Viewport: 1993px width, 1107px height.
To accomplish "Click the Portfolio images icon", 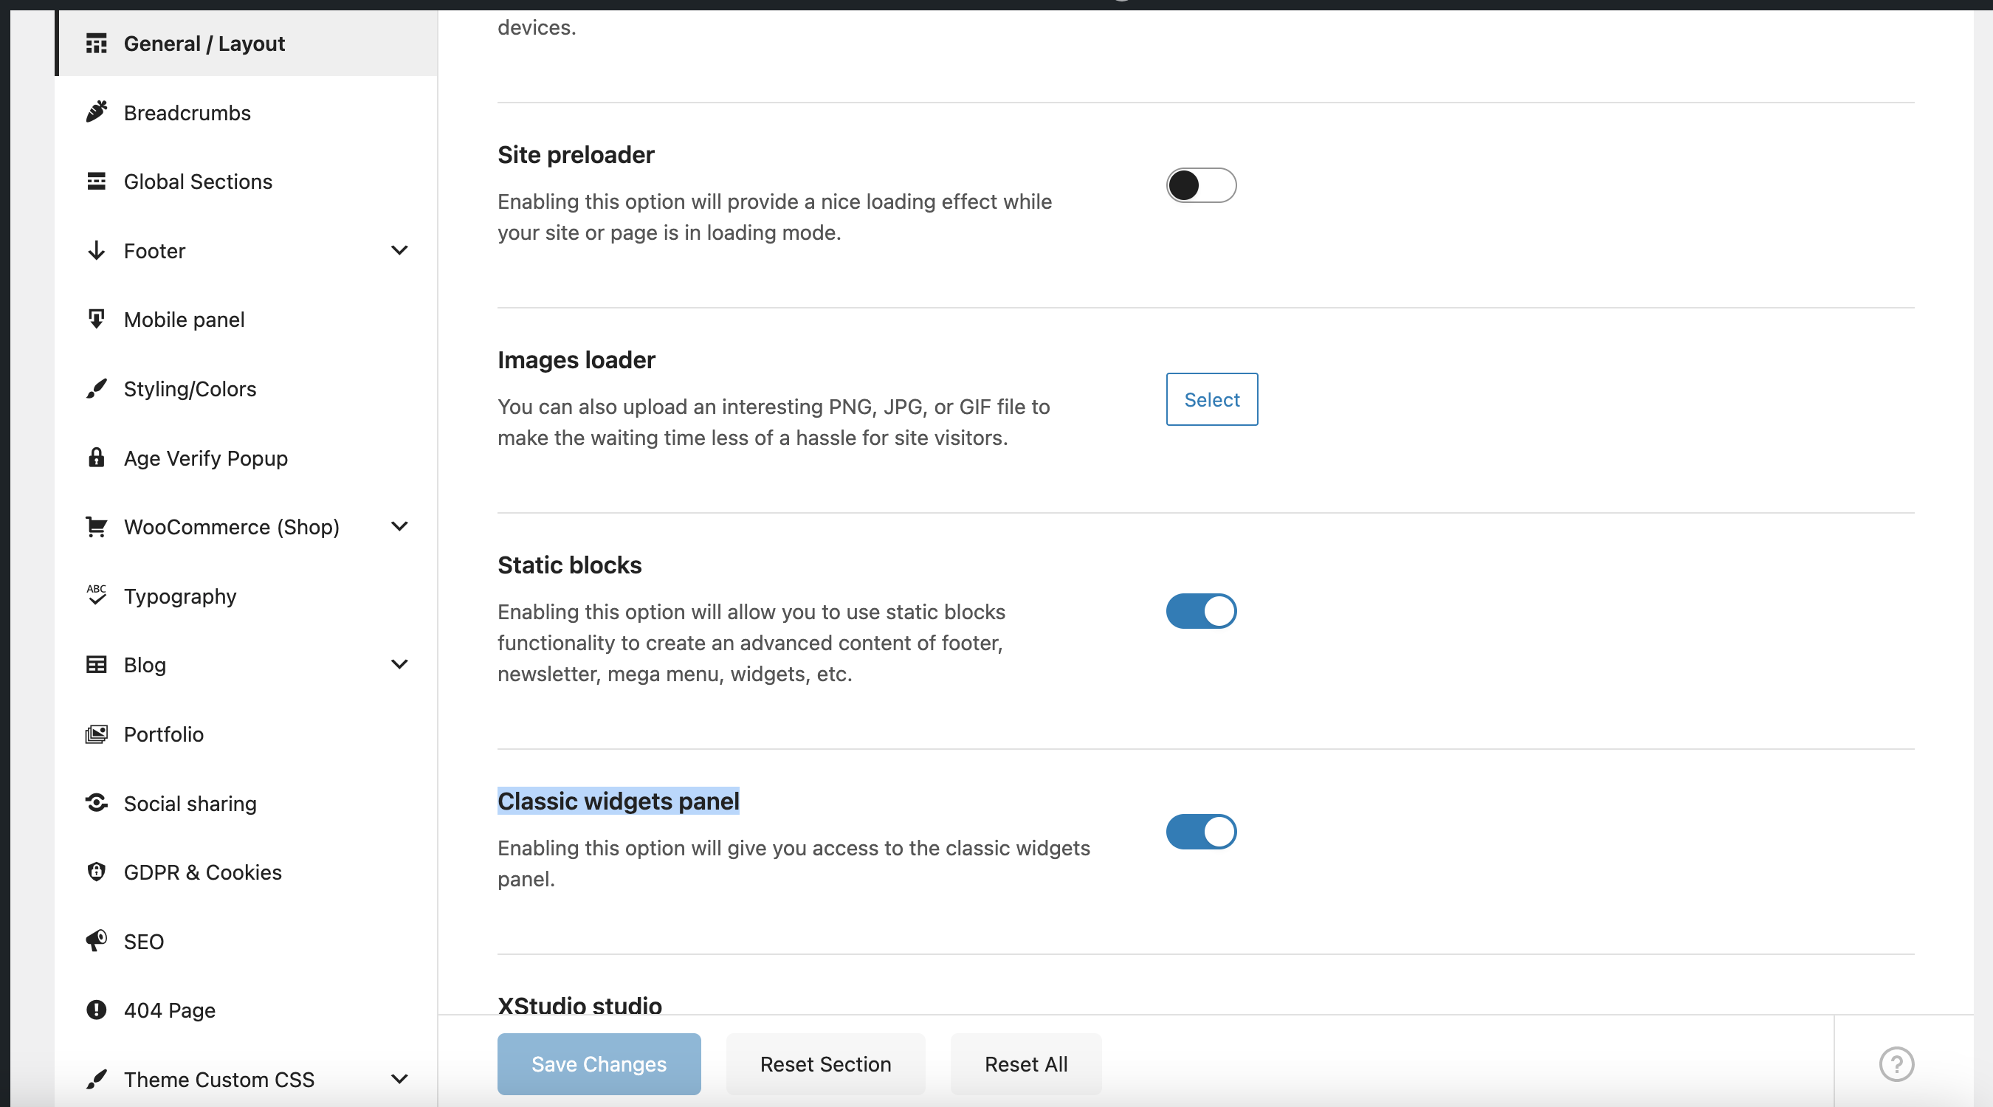I will (x=96, y=734).
